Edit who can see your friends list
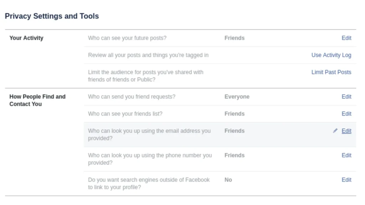The image size is (365, 205). click(x=346, y=114)
